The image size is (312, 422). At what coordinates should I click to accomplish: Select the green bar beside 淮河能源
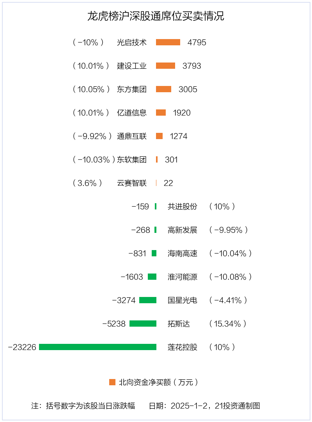pos(152,277)
